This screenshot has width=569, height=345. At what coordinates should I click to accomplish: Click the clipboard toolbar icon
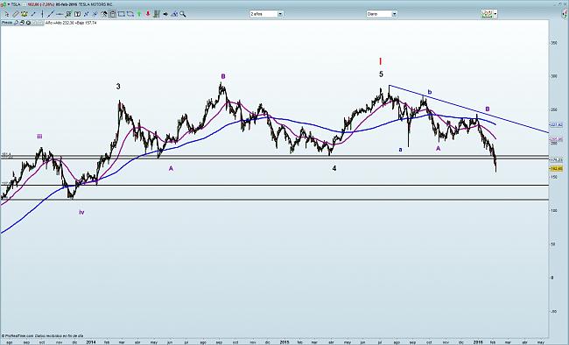tap(113, 14)
